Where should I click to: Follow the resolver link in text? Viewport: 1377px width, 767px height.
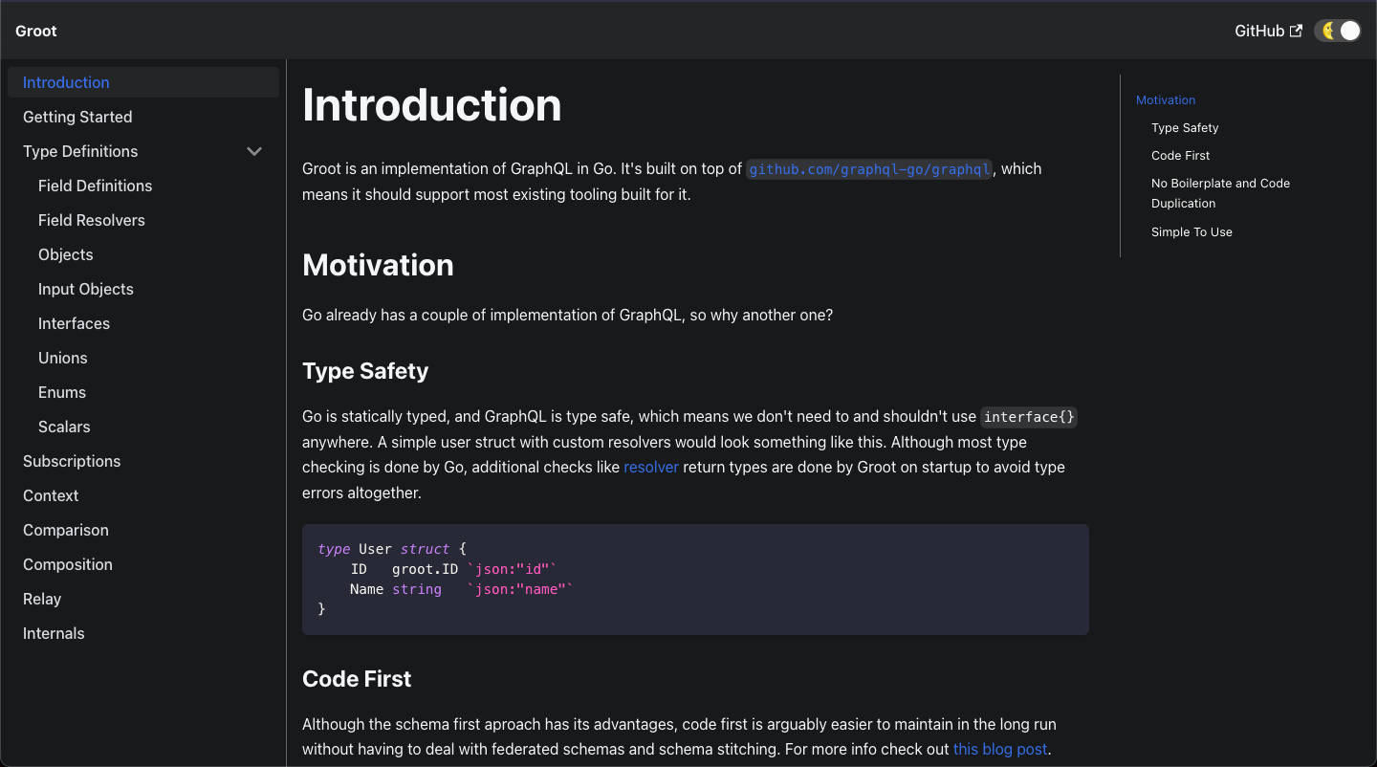pos(650,468)
